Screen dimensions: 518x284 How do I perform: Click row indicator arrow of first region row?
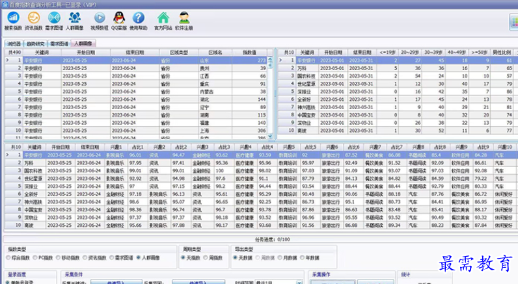(8, 60)
